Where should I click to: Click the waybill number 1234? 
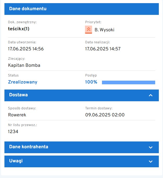(x=13, y=132)
